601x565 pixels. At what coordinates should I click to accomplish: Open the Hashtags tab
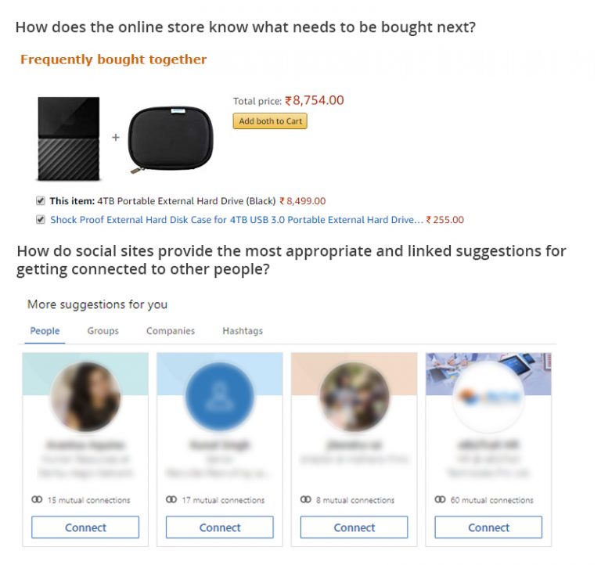point(243,331)
